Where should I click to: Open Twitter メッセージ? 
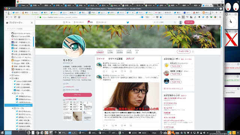pyautogui.click(x=101, y=22)
